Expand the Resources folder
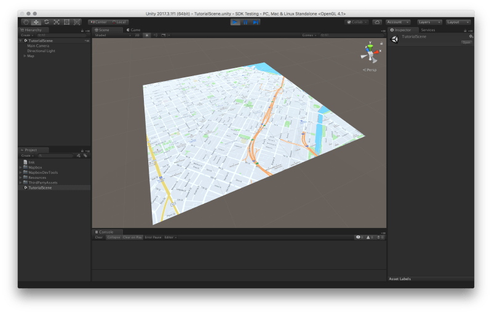This screenshot has width=492, height=314. click(21, 178)
